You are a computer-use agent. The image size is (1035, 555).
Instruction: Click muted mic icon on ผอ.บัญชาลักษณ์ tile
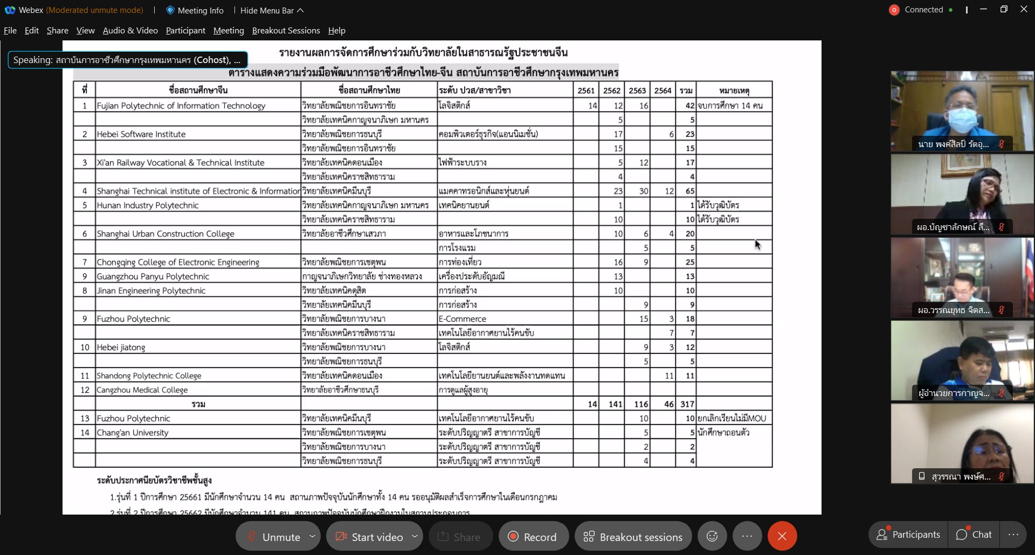point(1001,227)
